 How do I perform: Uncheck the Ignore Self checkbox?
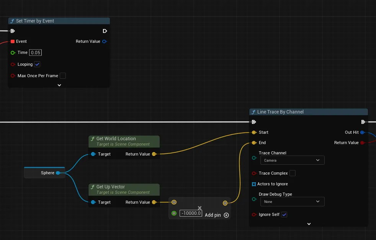point(284,215)
